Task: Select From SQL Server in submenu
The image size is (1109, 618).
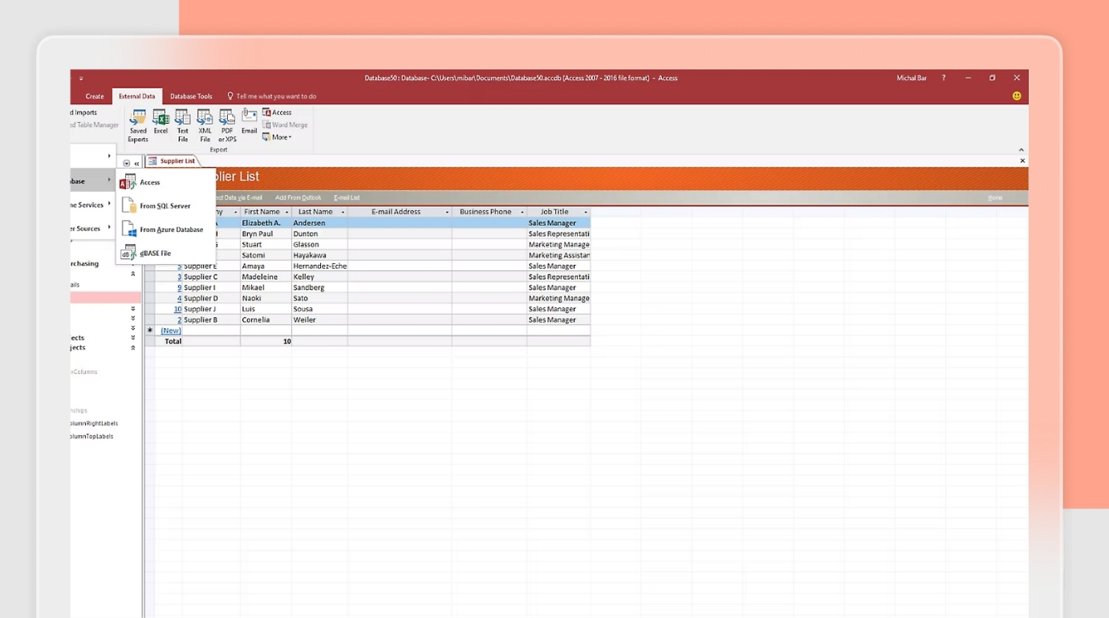Action: (165, 206)
